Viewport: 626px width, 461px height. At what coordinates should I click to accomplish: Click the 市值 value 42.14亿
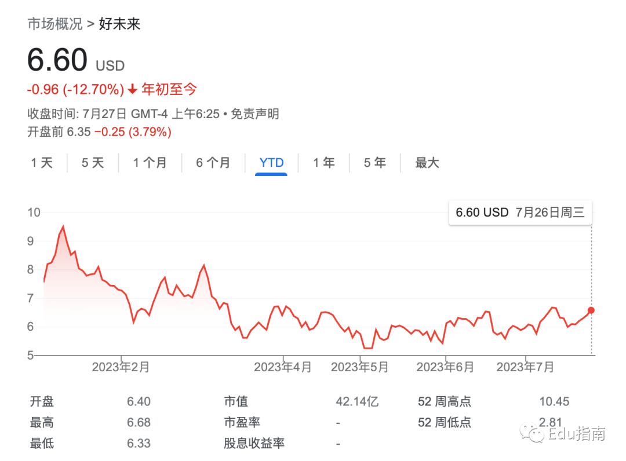[x=357, y=401]
